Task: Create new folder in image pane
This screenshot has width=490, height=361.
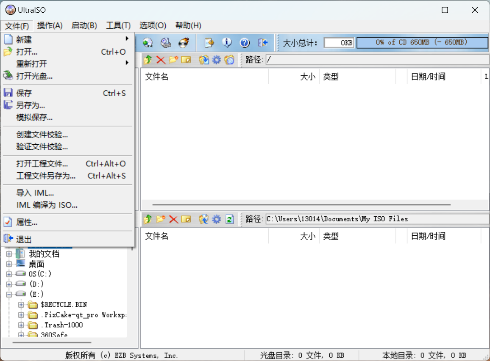Action: point(173,60)
